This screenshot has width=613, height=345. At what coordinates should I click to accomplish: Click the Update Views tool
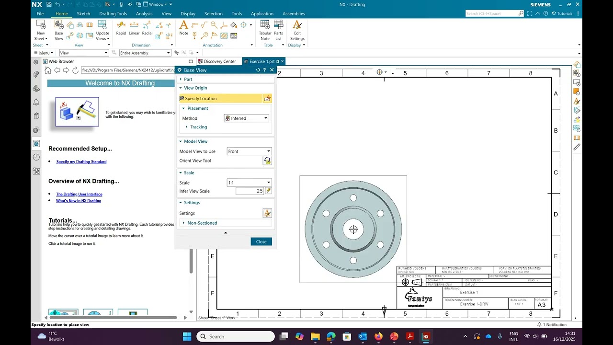(102, 30)
